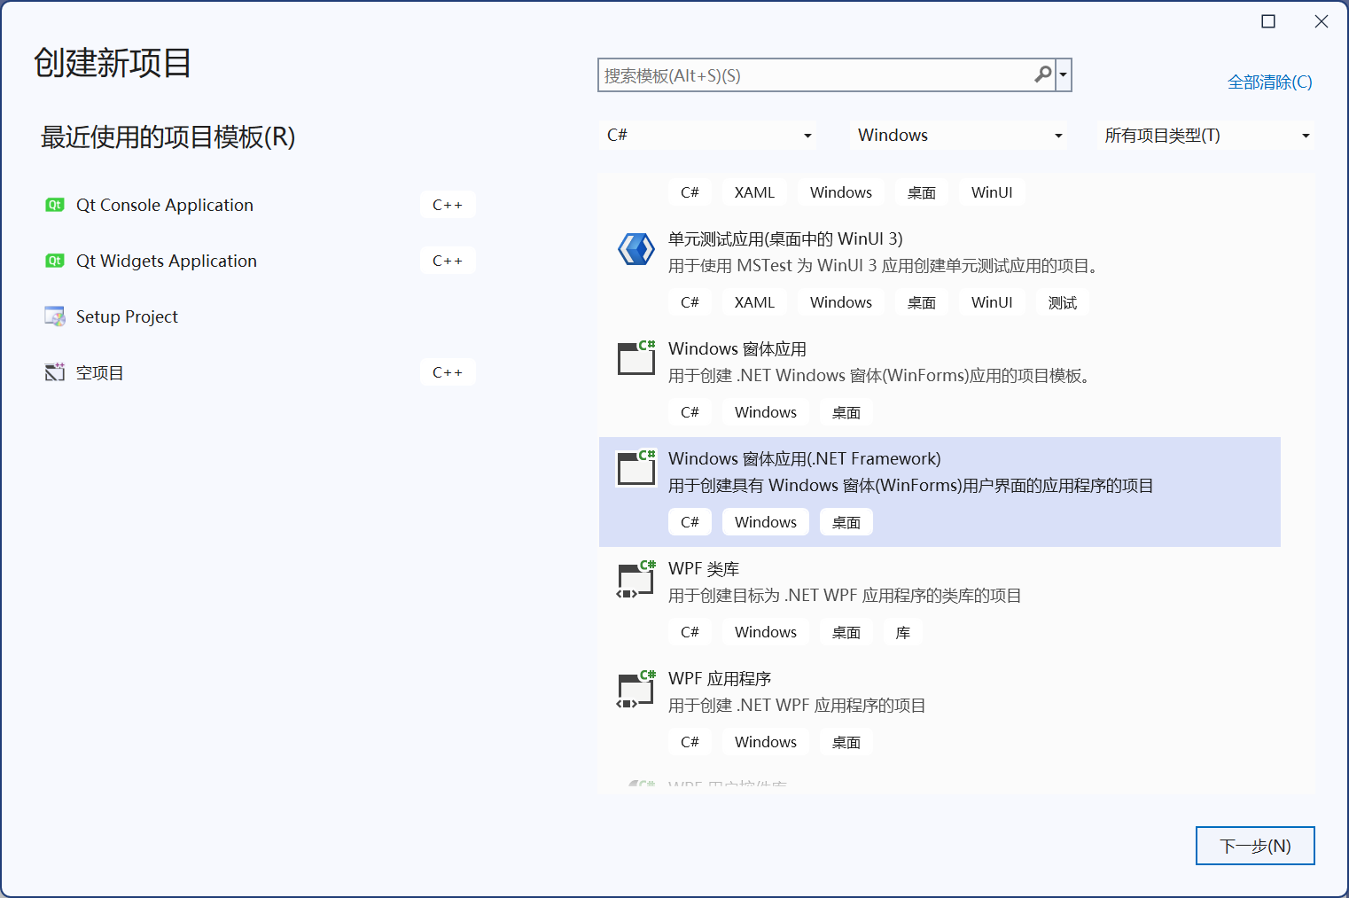
Task: Click the WPF 应用程序 template icon
Action: 636,690
